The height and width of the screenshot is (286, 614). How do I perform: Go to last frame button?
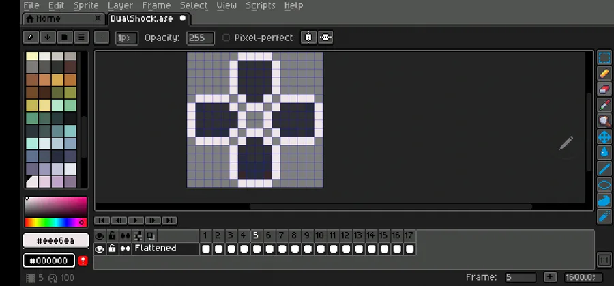[170, 220]
